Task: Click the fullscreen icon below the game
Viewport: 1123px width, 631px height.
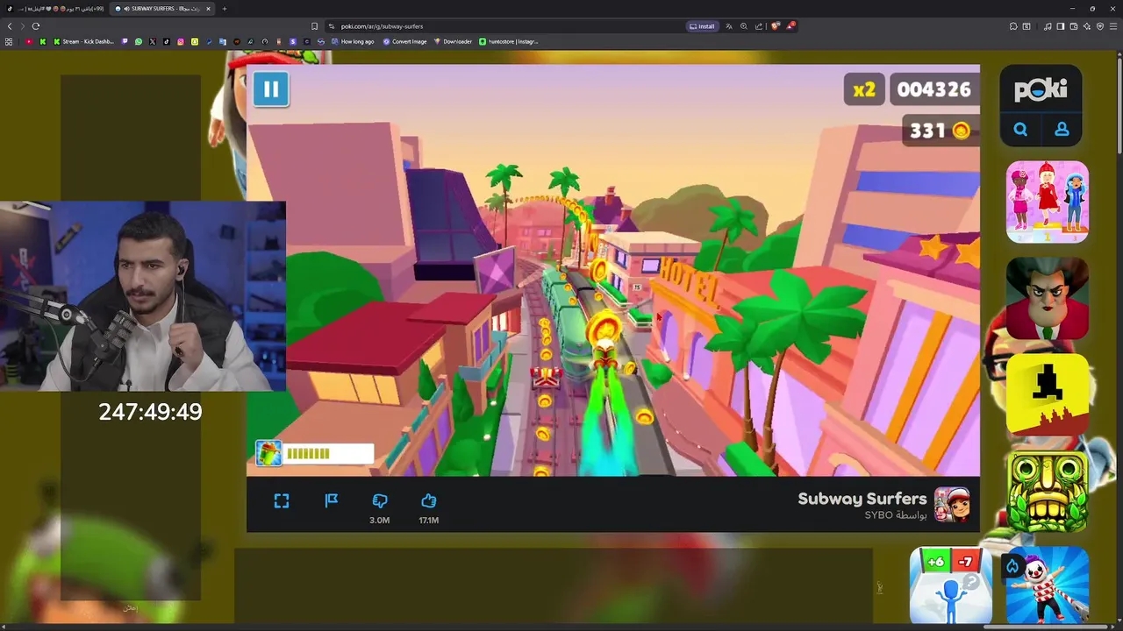Action: (x=282, y=500)
